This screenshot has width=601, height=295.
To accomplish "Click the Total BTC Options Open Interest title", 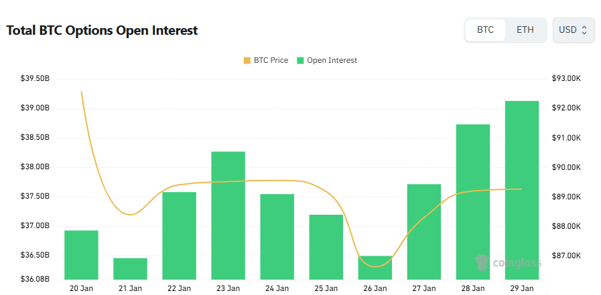I will tap(102, 31).
